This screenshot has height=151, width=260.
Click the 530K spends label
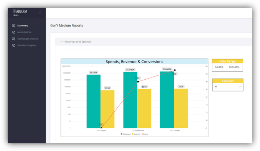tap(181, 87)
